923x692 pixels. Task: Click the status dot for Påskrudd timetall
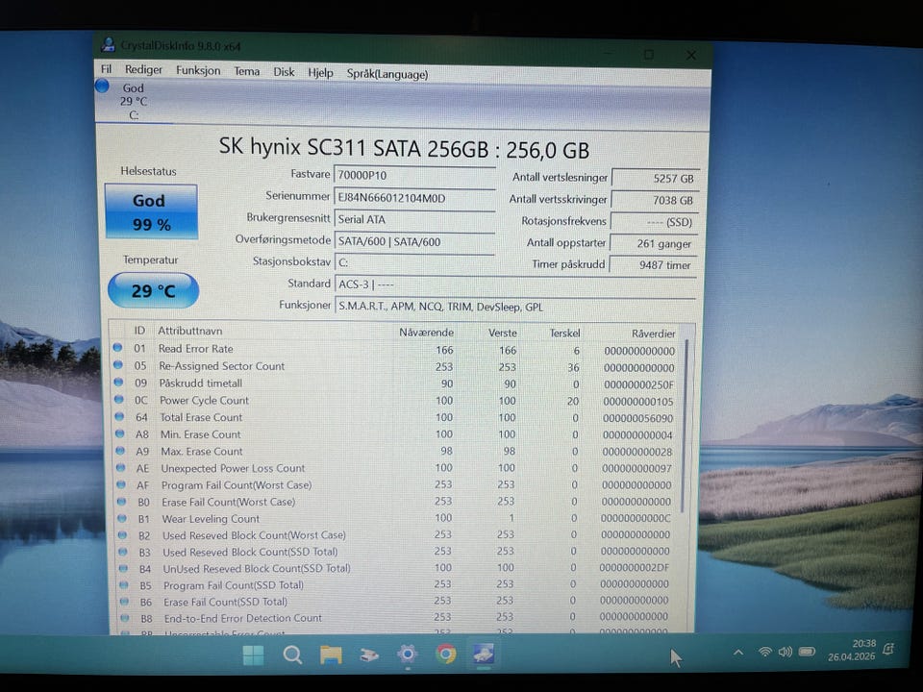point(118,382)
